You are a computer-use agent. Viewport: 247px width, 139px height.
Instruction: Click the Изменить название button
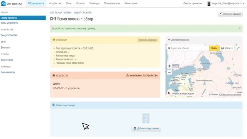[230, 14]
